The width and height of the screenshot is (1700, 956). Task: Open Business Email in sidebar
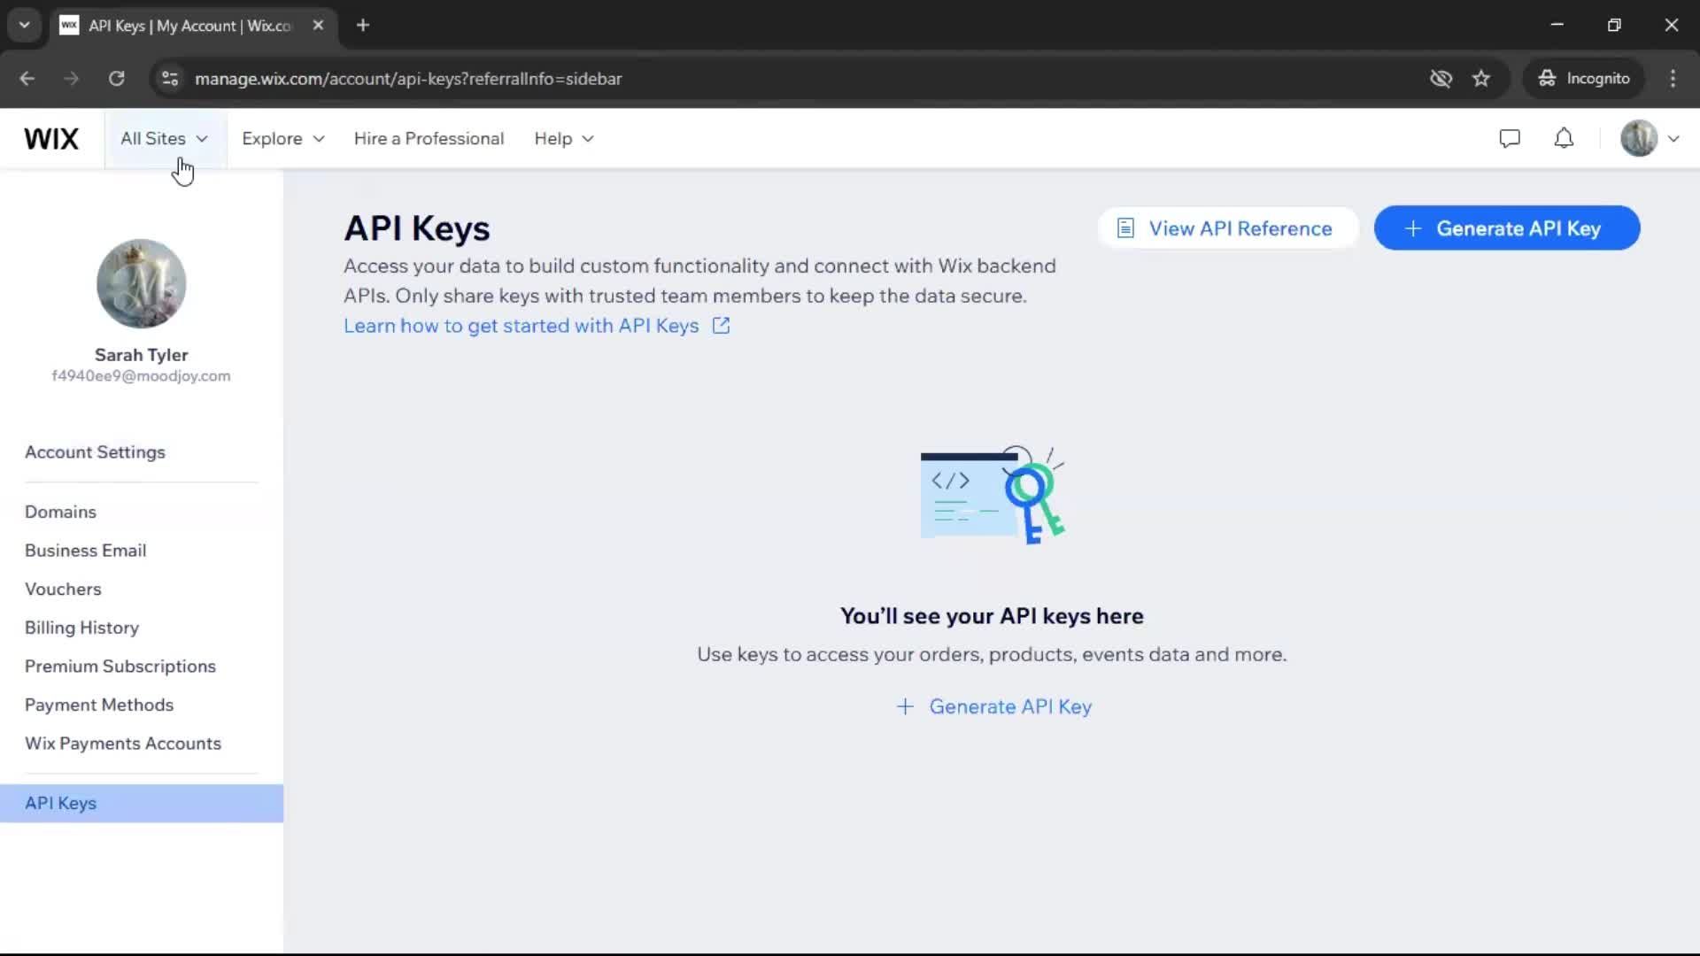pos(85,551)
